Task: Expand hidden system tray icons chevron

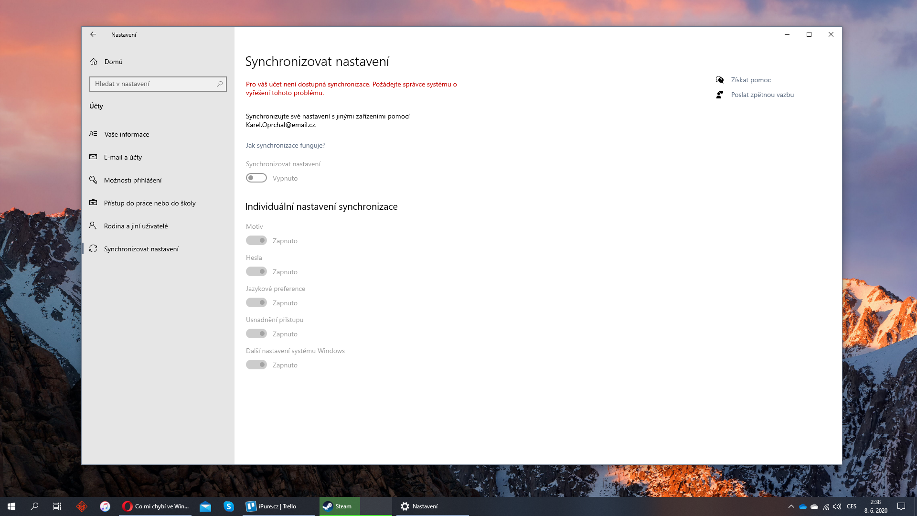Action: point(791,506)
